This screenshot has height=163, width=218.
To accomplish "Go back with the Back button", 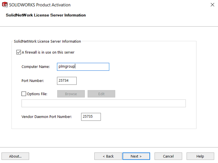I will pos(108,156).
